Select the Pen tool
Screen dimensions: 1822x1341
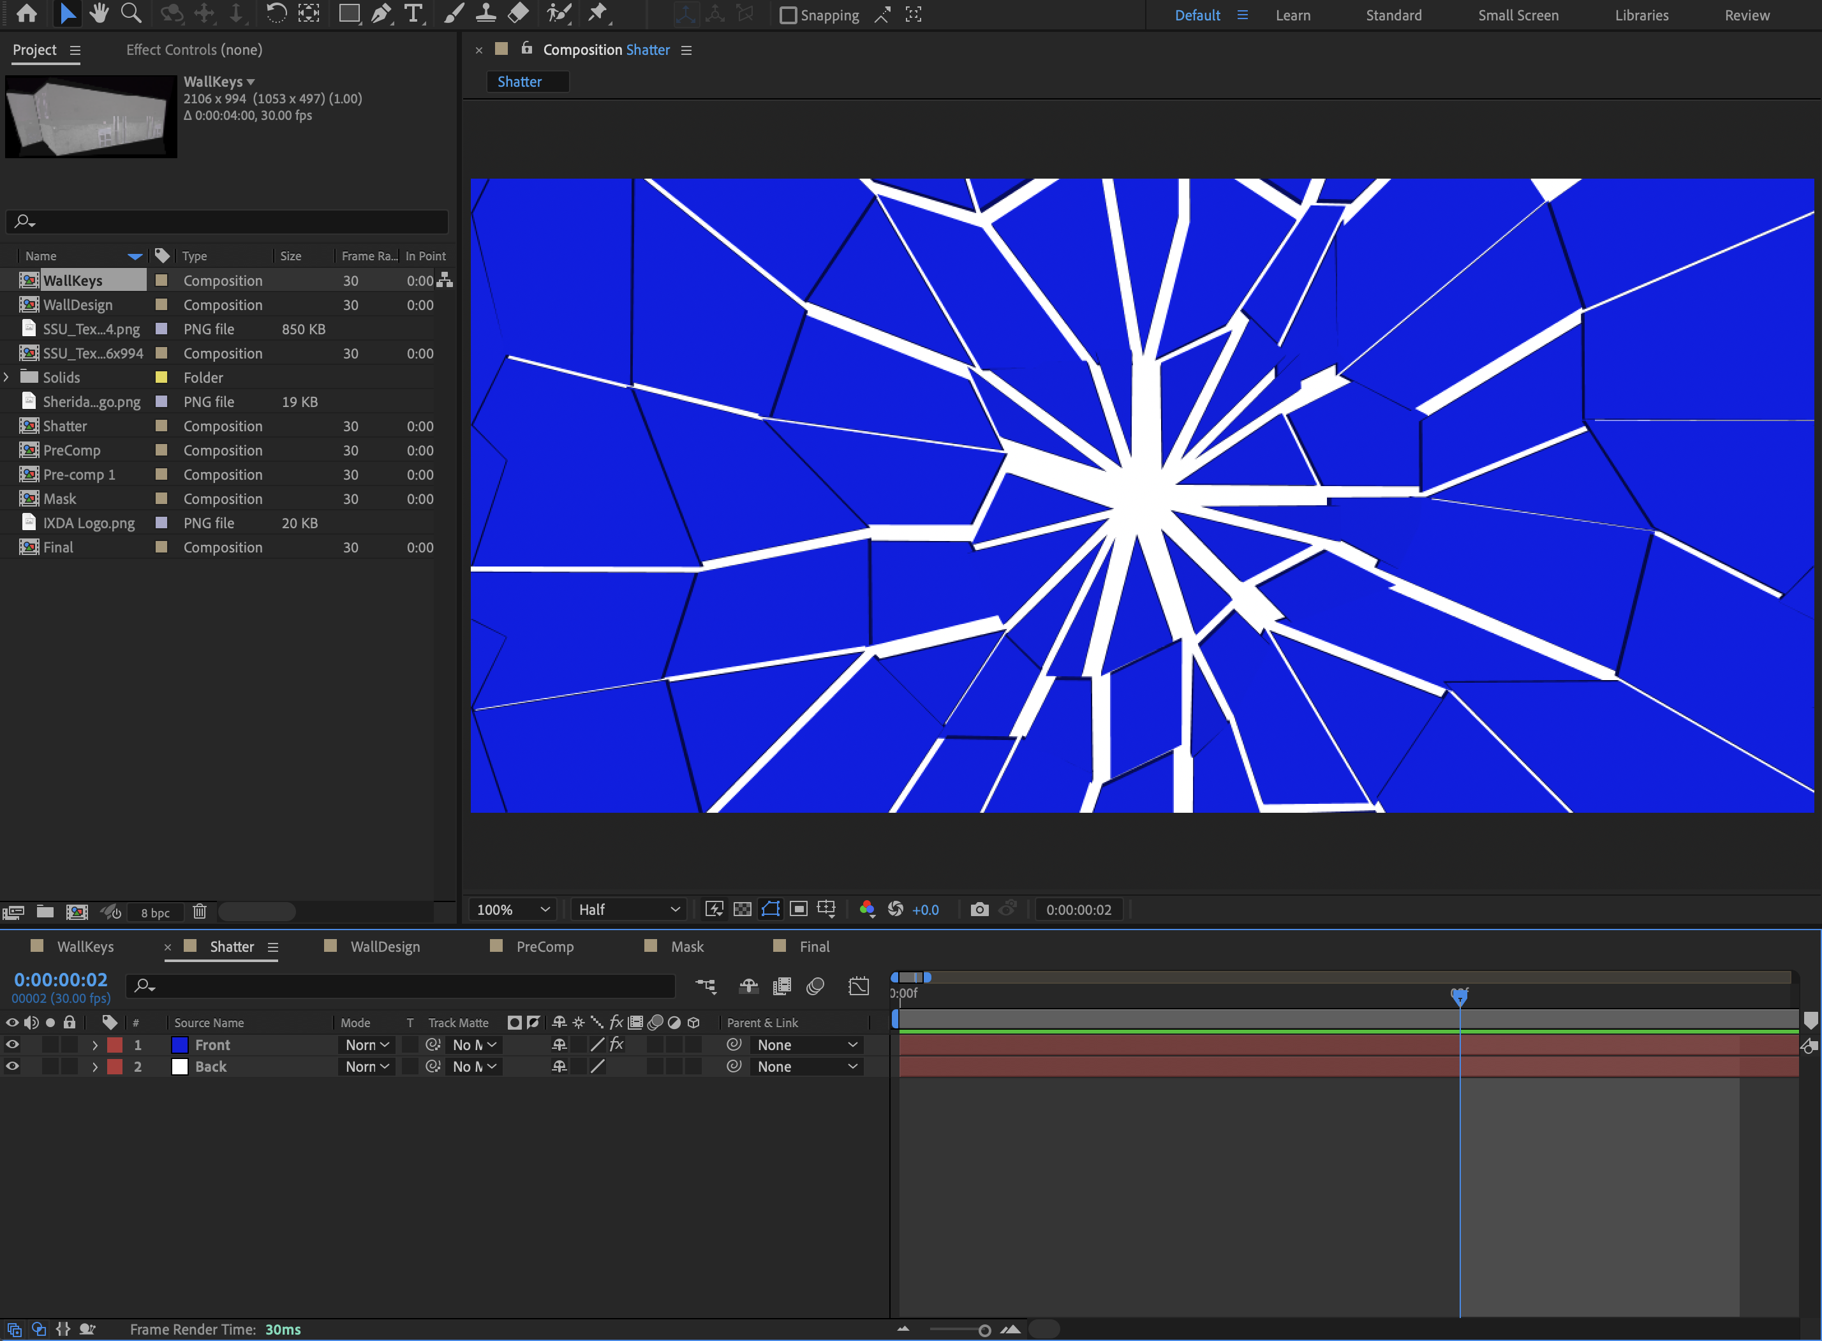click(381, 14)
